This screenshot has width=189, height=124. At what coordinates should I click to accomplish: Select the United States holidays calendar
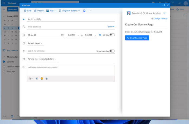(x=4, y=66)
